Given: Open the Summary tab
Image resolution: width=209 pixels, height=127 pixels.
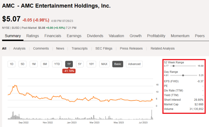Looking at the screenshot, I should (13, 36).
